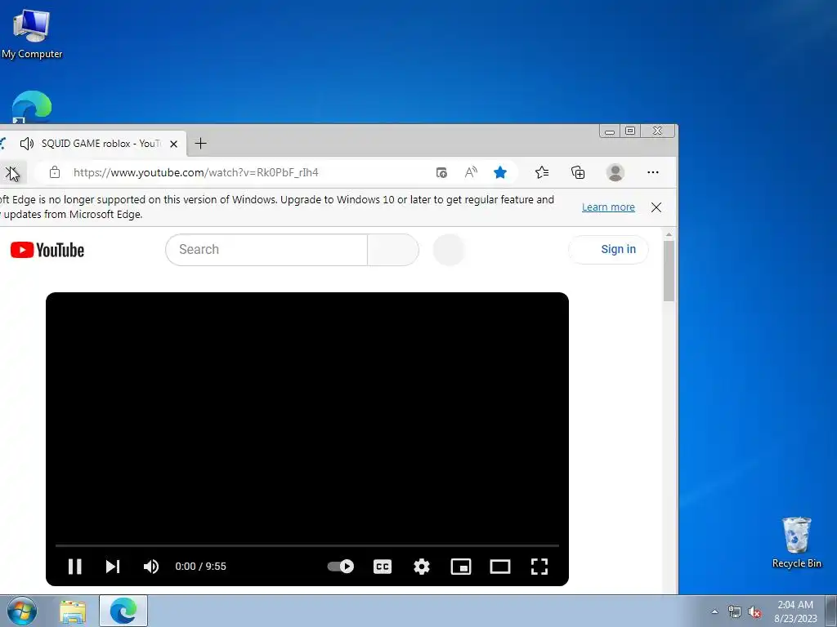The height and width of the screenshot is (627, 837).
Task: Sign in to YouTube
Action: click(609, 250)
